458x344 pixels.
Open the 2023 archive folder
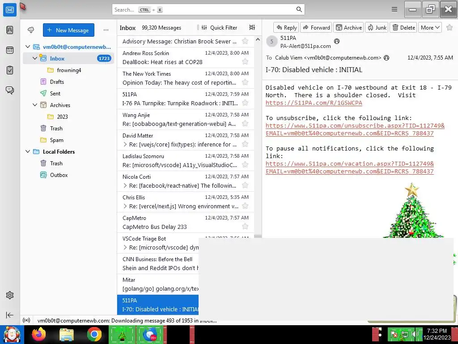68,117
